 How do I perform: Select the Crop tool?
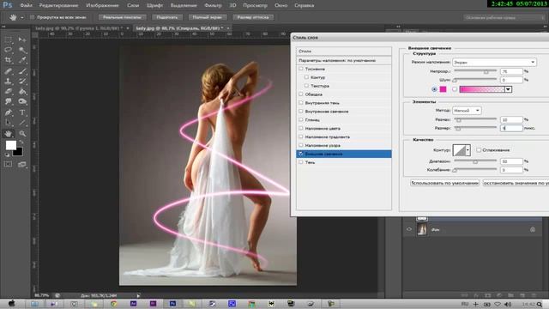click(8, 60)
